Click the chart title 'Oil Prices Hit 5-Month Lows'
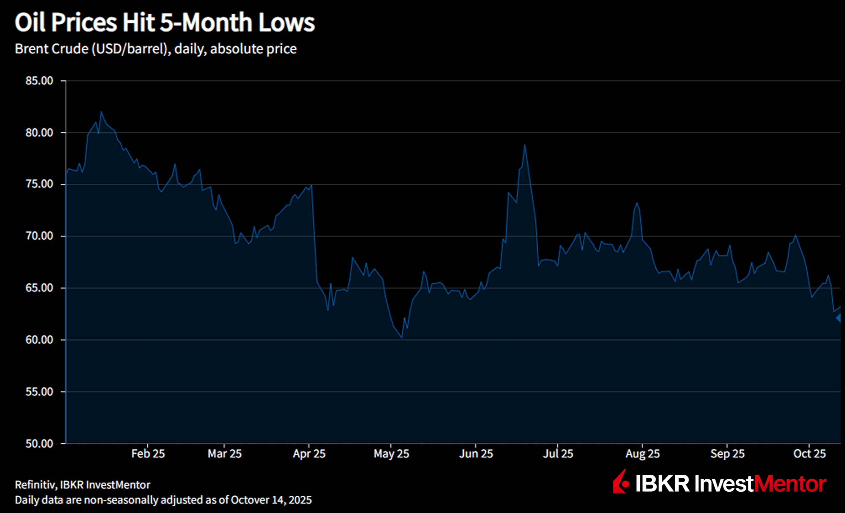This screenshot has height=513, width=845. tap(165, 23)
